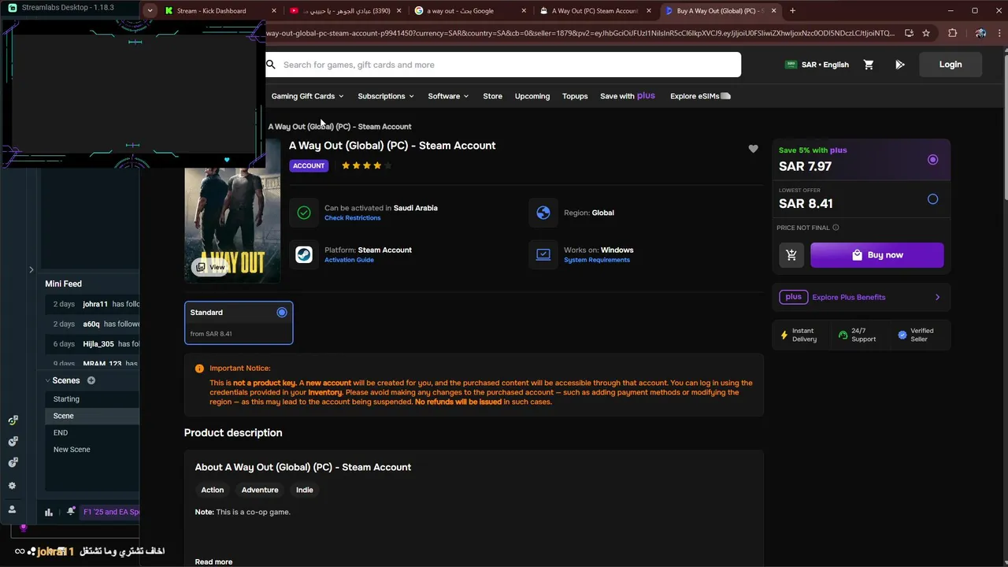Open Streamlabs settings gear icon
The height and width of the screenshot is (567, 1008).
[12, 486]
